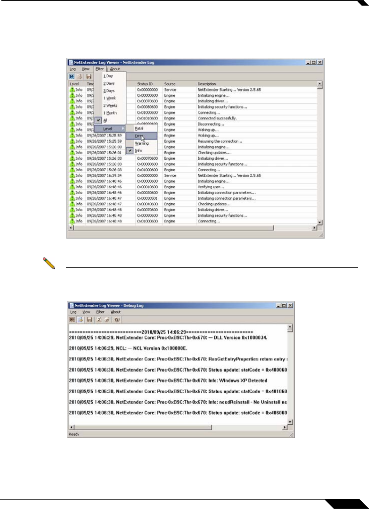
Task: Click debug line 'NCL Version 0x100000E'
Action: [x=128, y=348]
